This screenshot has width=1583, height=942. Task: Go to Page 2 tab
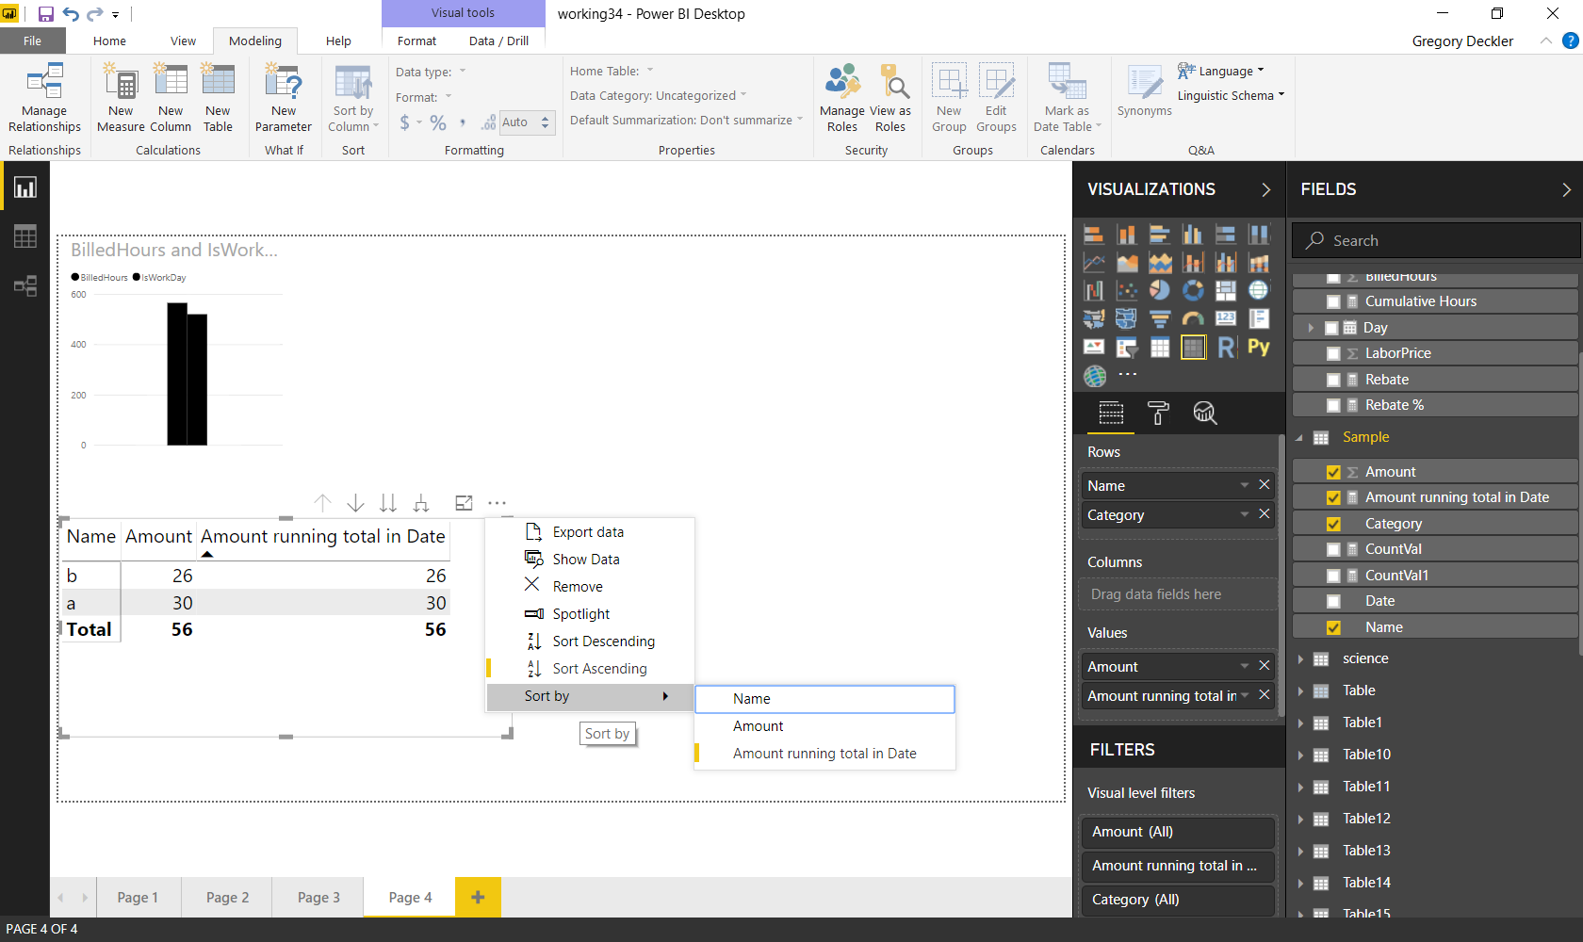(228, 897)
